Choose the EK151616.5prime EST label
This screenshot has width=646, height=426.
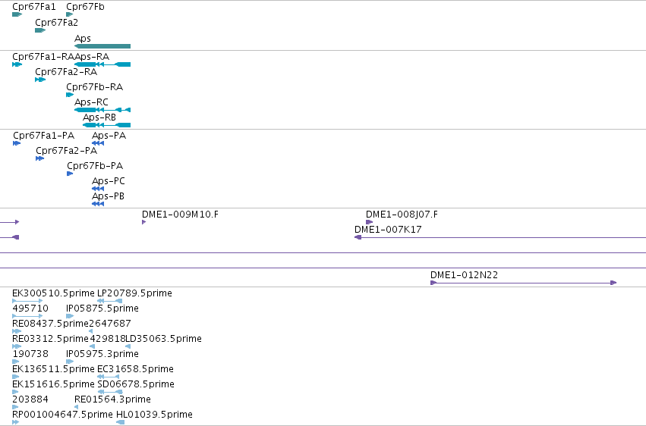53,384
